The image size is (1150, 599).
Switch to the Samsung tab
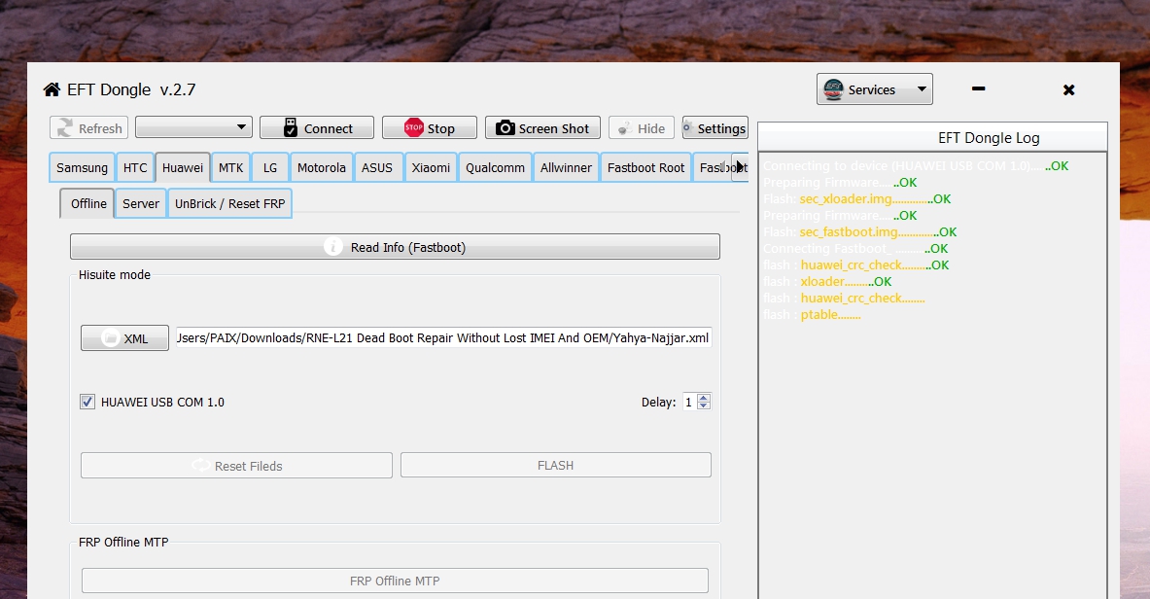click(x=82, y=167)
